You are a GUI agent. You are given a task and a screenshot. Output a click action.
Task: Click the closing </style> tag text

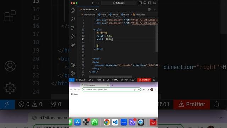pos(98,49)
